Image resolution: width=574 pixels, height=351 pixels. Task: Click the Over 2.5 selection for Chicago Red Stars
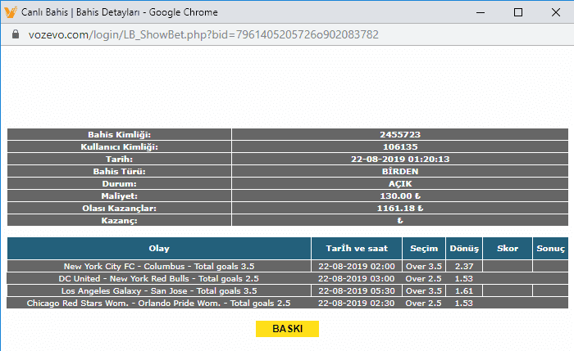click(424, 304)
